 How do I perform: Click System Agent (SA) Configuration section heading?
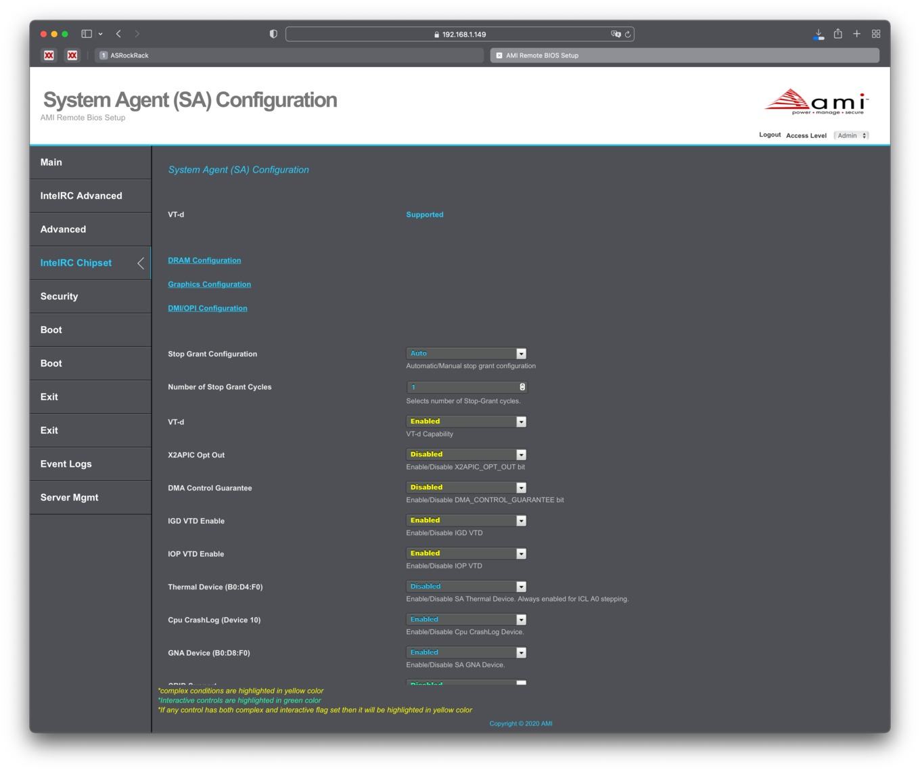tap(238, 170)
